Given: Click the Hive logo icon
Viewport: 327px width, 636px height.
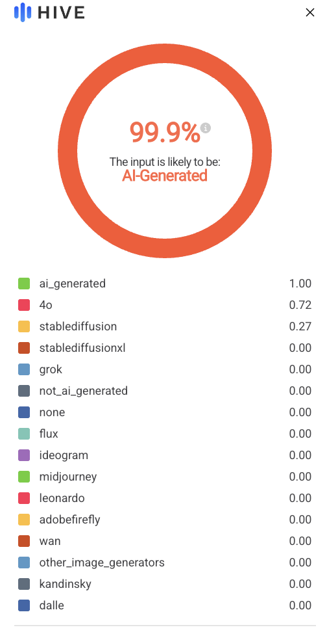Looking at the screenshot, I should (x=23, y=12).
